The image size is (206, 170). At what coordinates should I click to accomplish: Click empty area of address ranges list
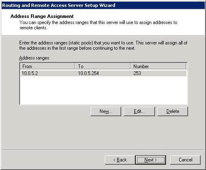tap(103, 91)
